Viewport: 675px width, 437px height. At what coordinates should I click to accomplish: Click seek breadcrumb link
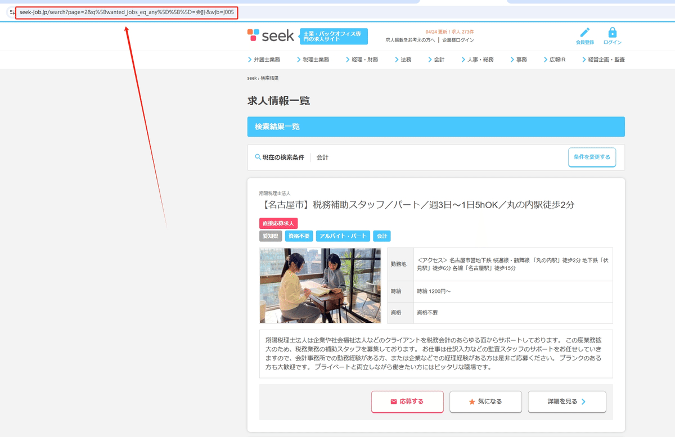[252, 78]
